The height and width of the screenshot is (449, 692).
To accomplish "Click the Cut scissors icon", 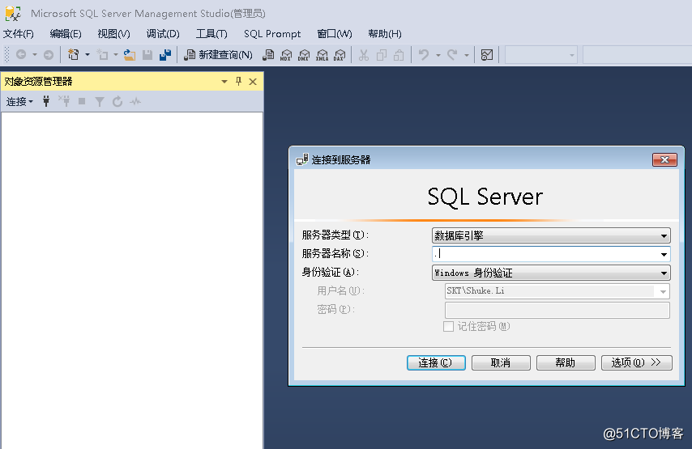I will (364, 55).
